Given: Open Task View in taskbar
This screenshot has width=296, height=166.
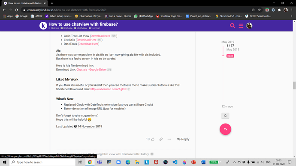Looking at the screenshot, I should pyautogui.click(x=80, y=162).
